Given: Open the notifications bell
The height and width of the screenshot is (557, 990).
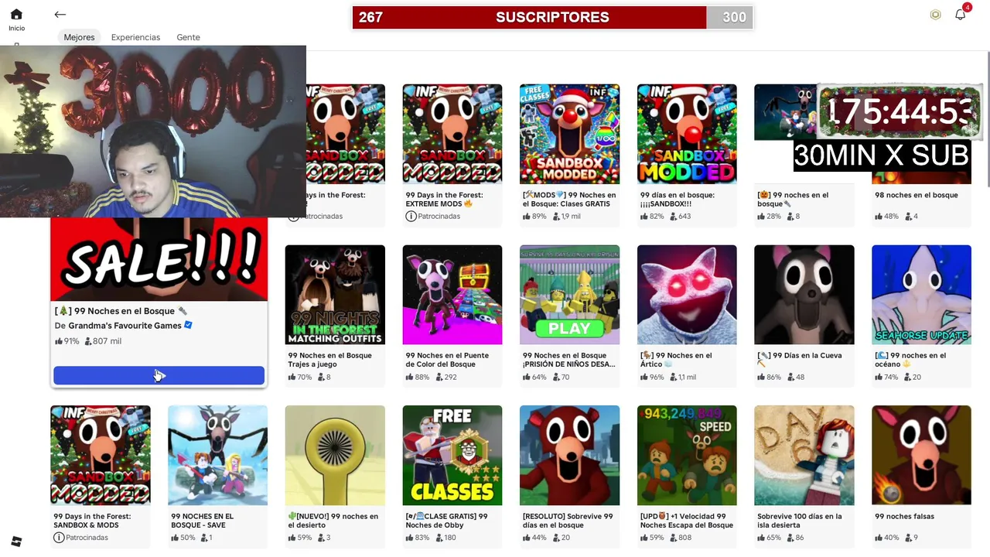Looking at the screenshot, I should (x=960, y=15).
